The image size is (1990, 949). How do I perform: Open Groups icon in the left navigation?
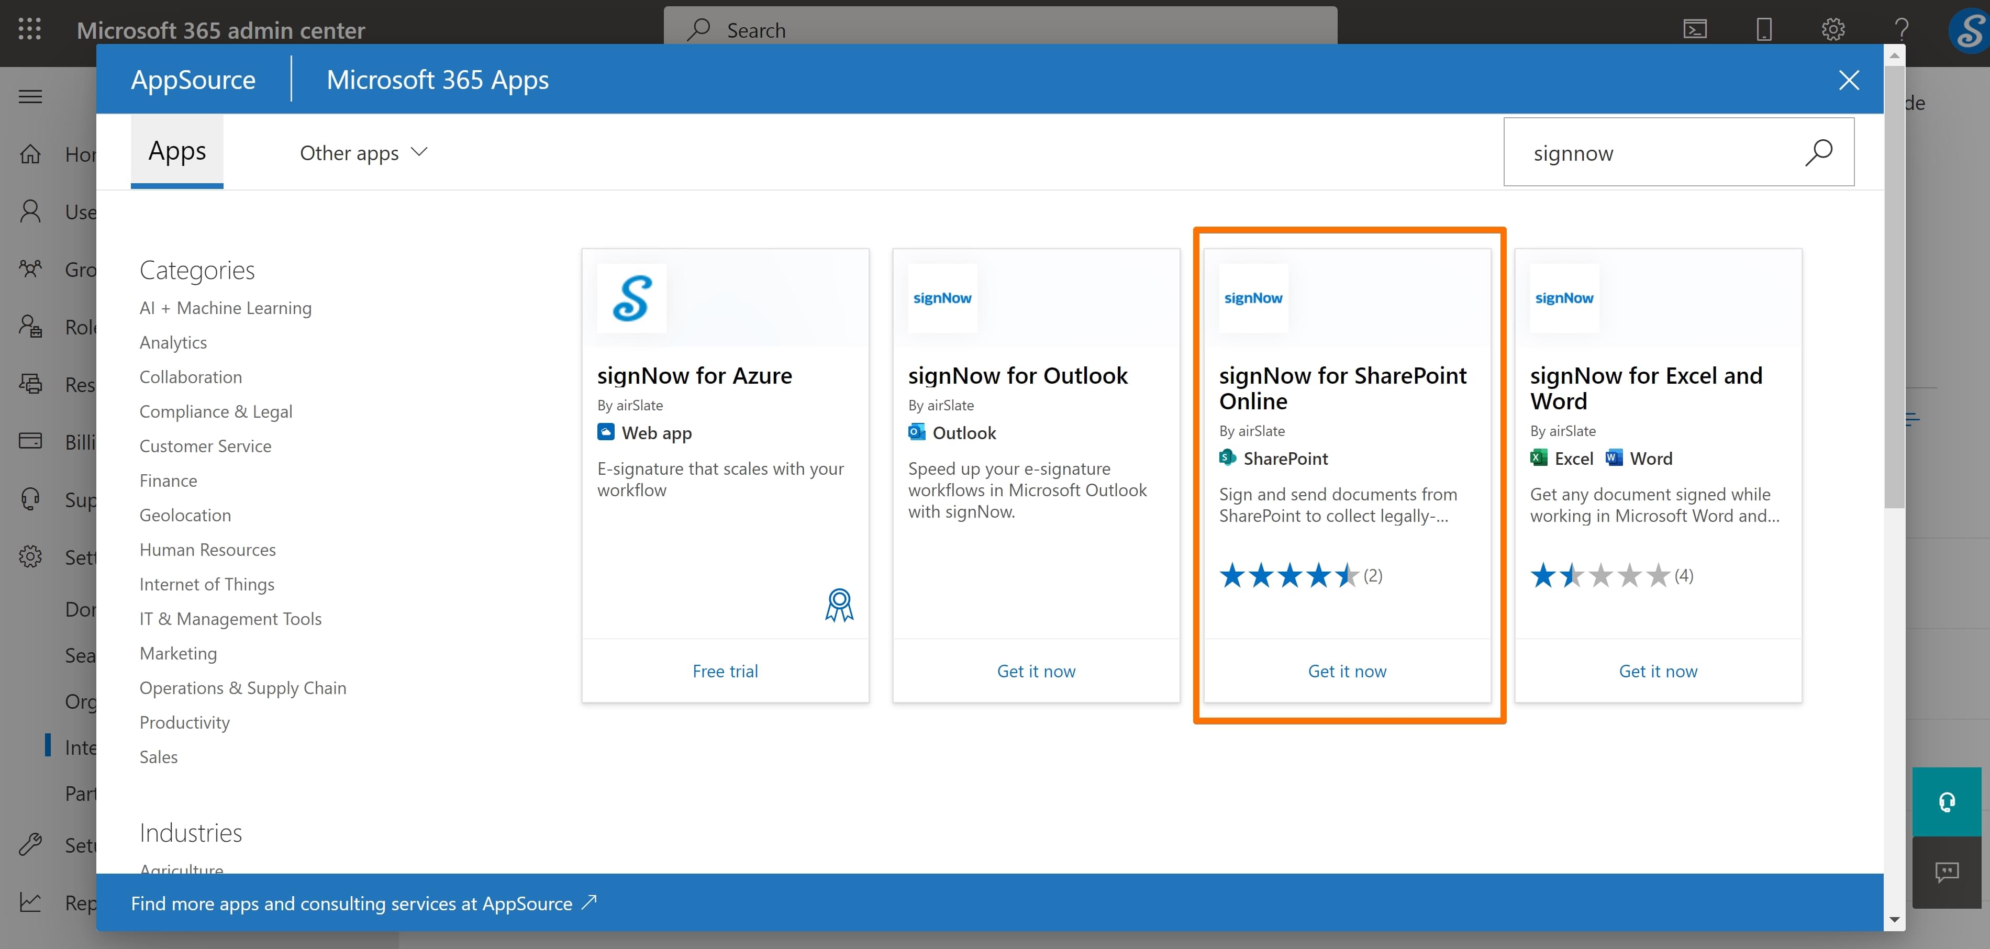tap(30, 269)
